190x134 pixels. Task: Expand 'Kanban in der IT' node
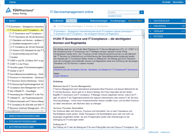click(8, 70)
